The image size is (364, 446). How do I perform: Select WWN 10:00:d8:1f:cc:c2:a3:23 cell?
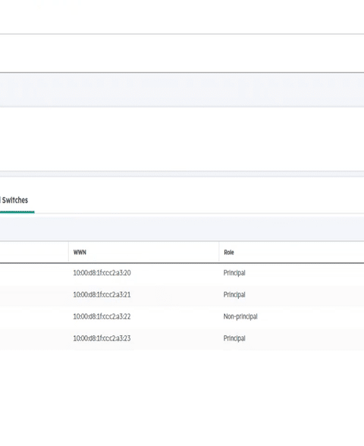pyautogui.click(x=102, y=338)
